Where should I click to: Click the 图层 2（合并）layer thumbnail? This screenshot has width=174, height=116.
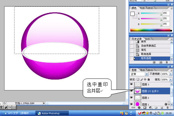click(x=138, y=91)
